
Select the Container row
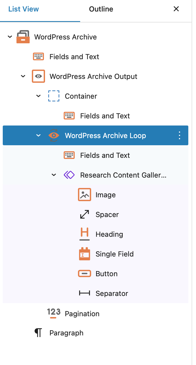96,96
